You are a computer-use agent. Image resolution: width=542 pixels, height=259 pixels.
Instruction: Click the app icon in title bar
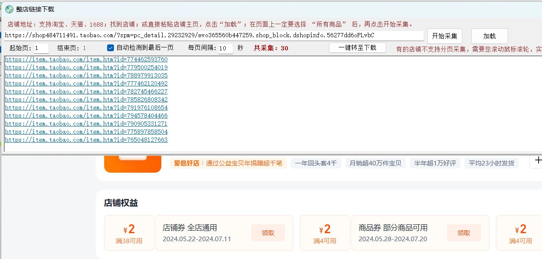[9, 9]
